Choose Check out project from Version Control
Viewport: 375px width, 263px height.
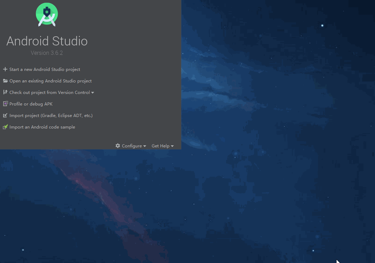coord(50,92)
